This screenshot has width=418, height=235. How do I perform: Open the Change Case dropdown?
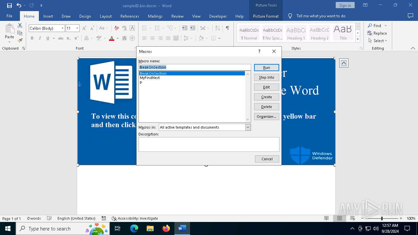(104, 28)
